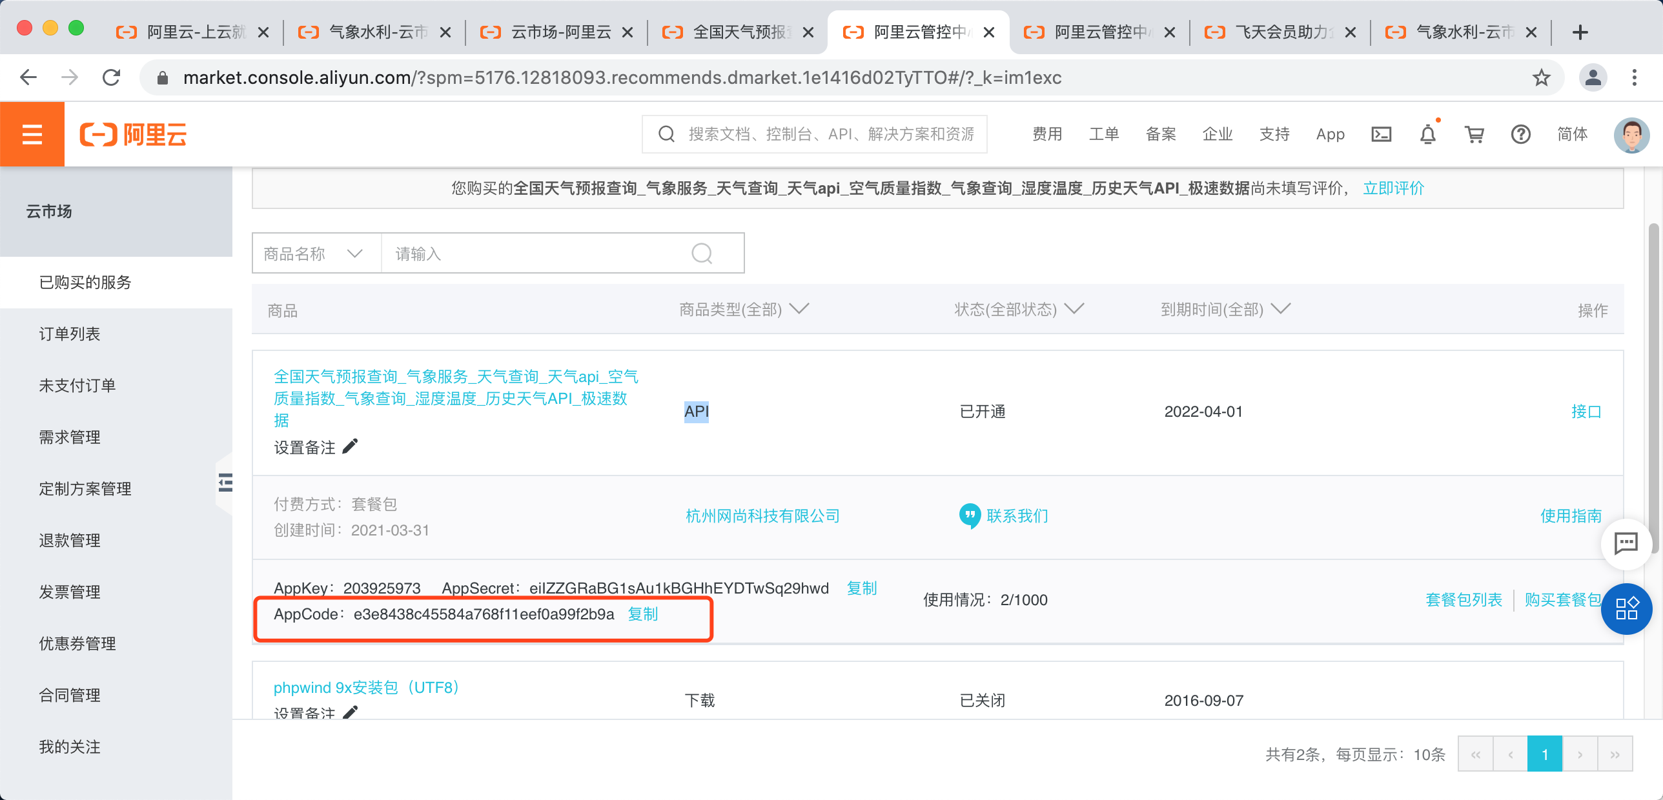Collapse the left sidebar panel
The width and height of the screenshot is (1663, 800).
(x=225, y=483)
